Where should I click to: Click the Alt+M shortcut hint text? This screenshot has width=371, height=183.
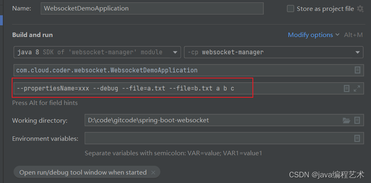[x=353, y=35]
